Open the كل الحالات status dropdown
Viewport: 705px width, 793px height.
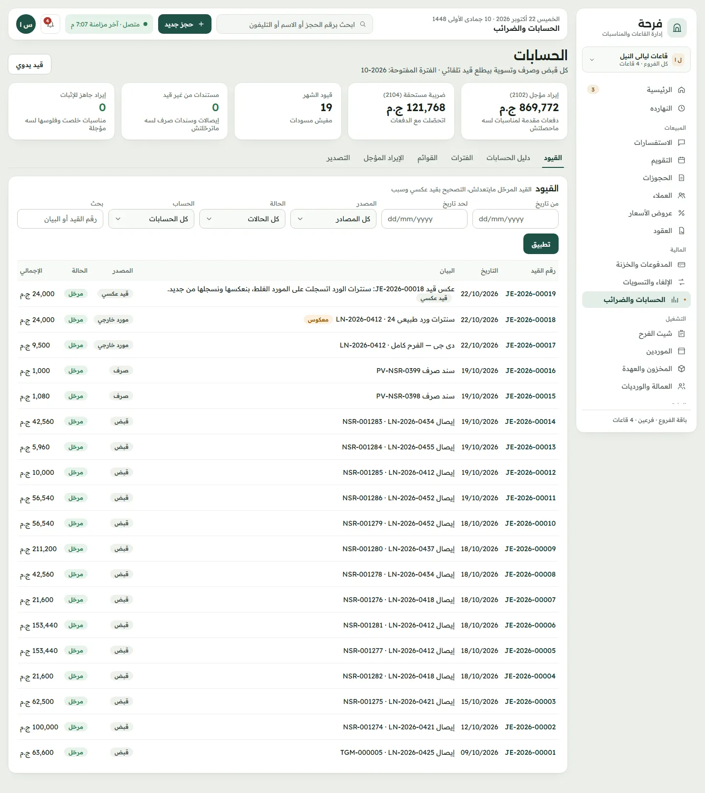(x=242, y=219)
